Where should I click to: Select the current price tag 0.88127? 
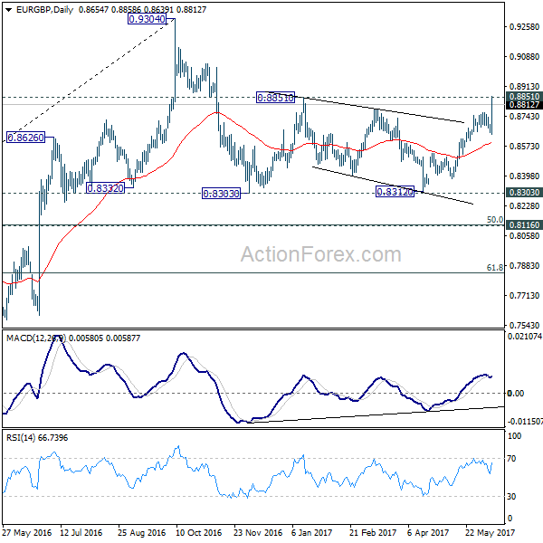click(524, 105)
